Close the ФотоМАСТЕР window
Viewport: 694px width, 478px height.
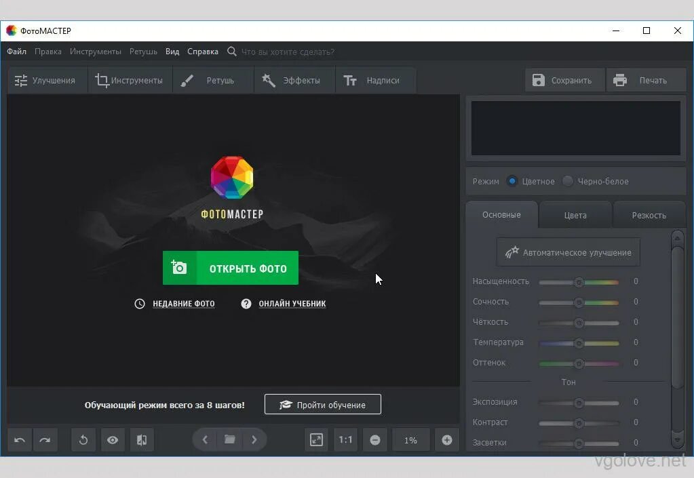click(x=678, y=31)
